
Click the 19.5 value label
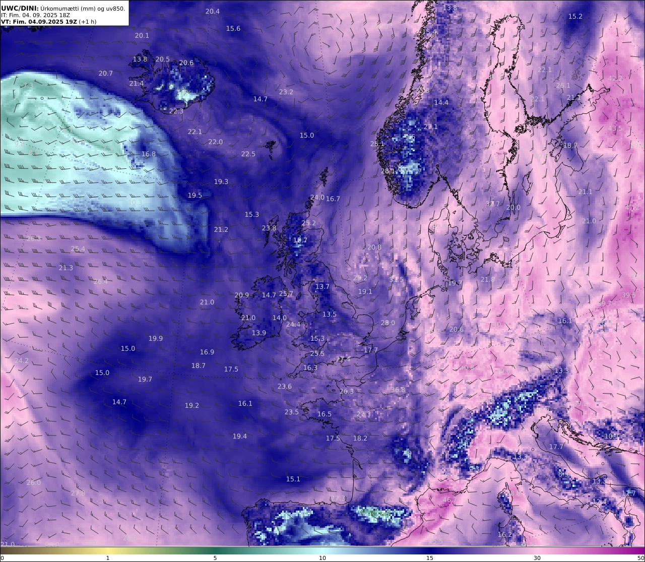(195, 195)
